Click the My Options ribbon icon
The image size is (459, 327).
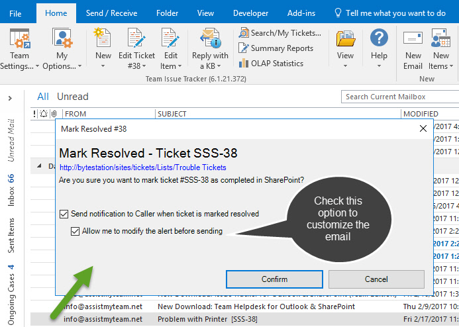[62, 40]
